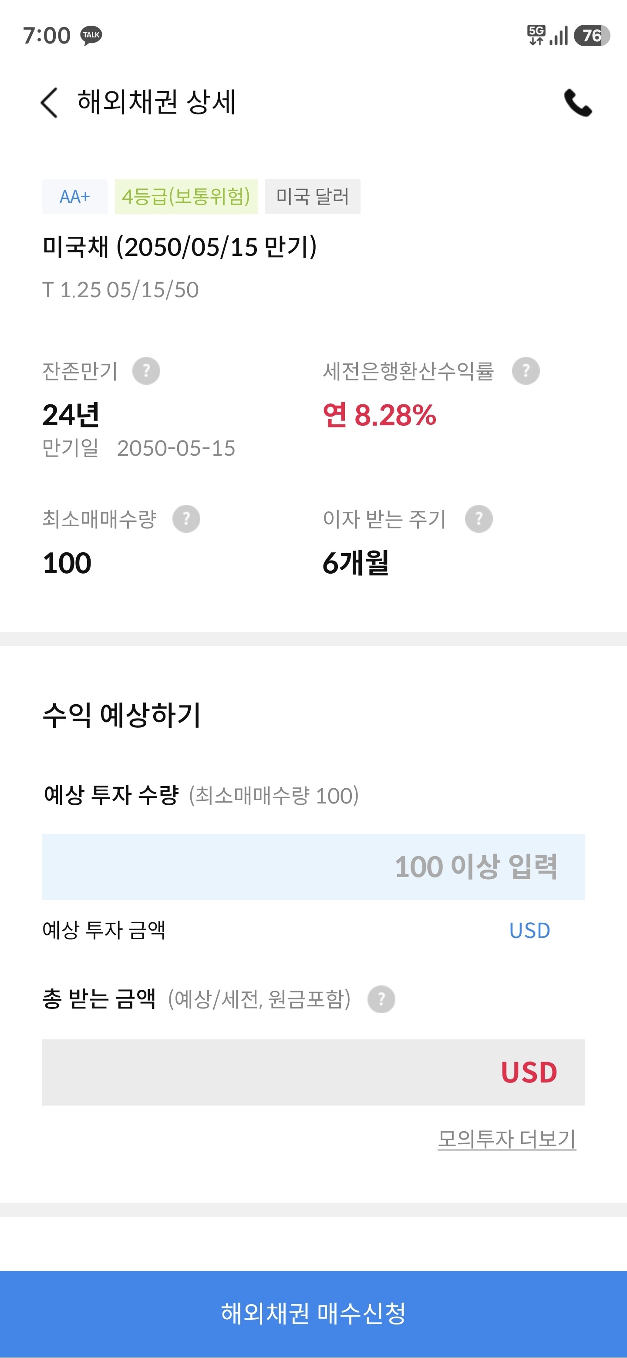This screenshot has width=627, height=1358.
Task: Tap the phone call icon
Action: (x=578, y=102)
